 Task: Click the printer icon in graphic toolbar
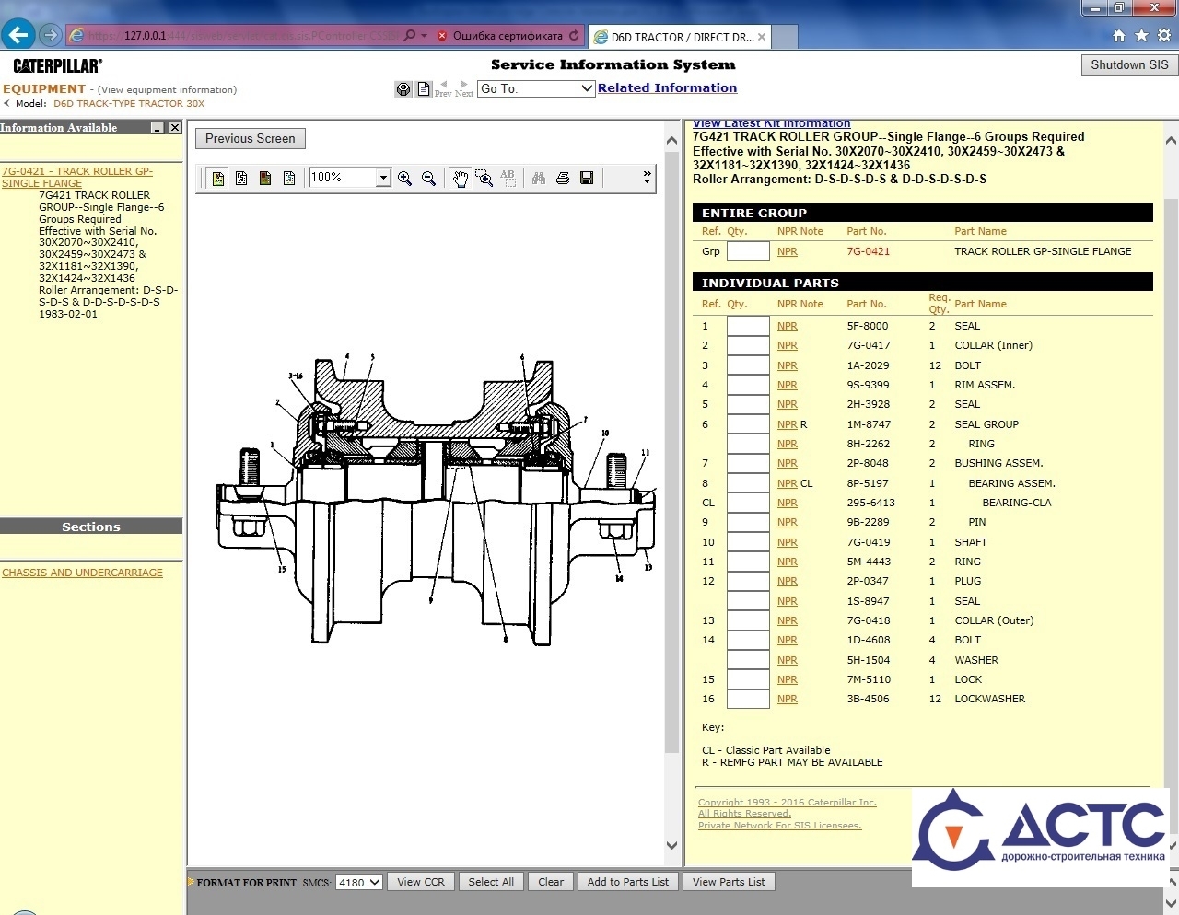563,179
